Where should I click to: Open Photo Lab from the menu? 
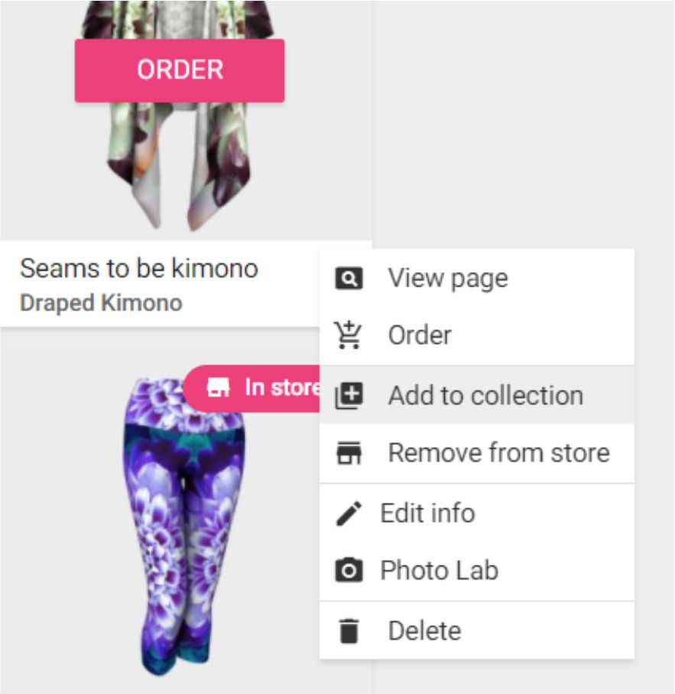[x=477, y=570]
